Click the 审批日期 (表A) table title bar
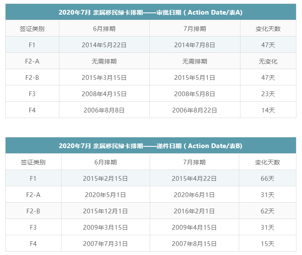Image resolution: width=302 pixels, height=255 pixels. coord(151,12)
